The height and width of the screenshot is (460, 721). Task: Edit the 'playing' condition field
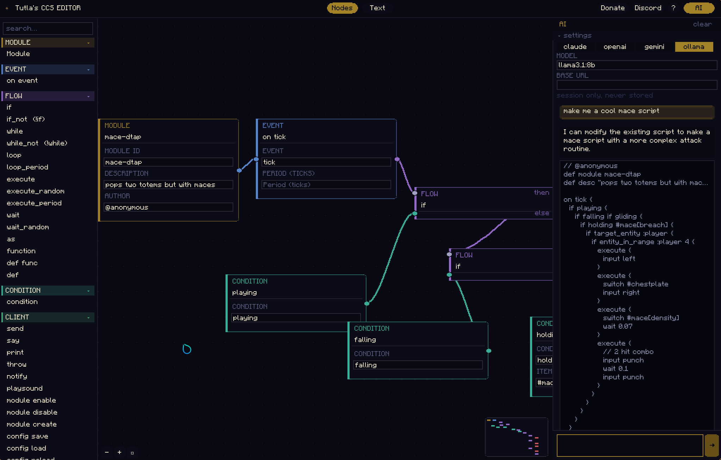[296, 318]
